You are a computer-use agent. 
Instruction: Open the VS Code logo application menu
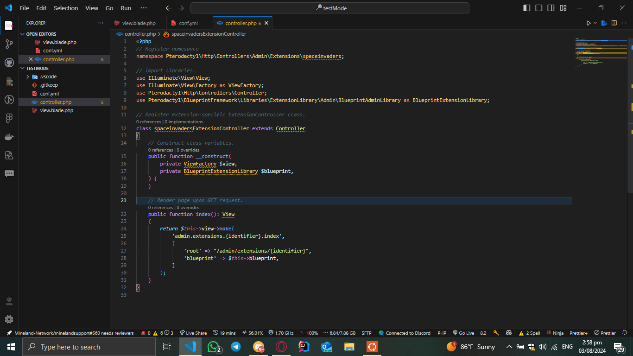point(8,8)
